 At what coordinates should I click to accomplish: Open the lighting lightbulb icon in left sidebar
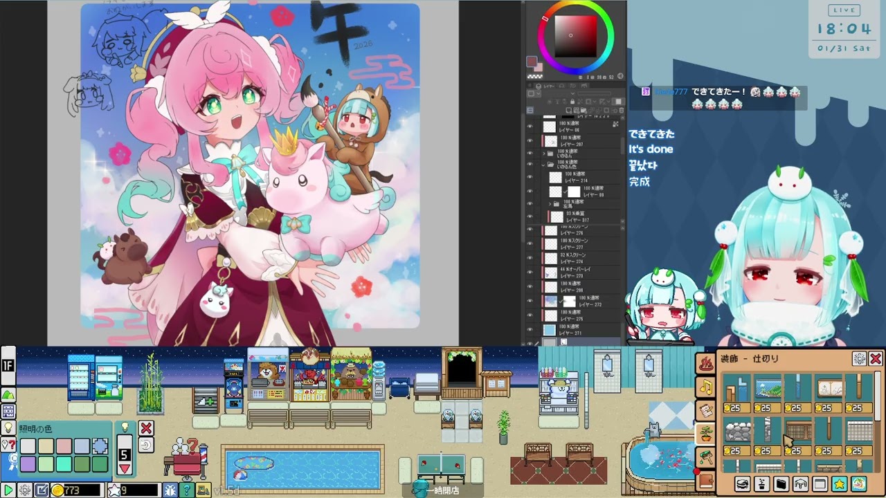click(8, 427)
